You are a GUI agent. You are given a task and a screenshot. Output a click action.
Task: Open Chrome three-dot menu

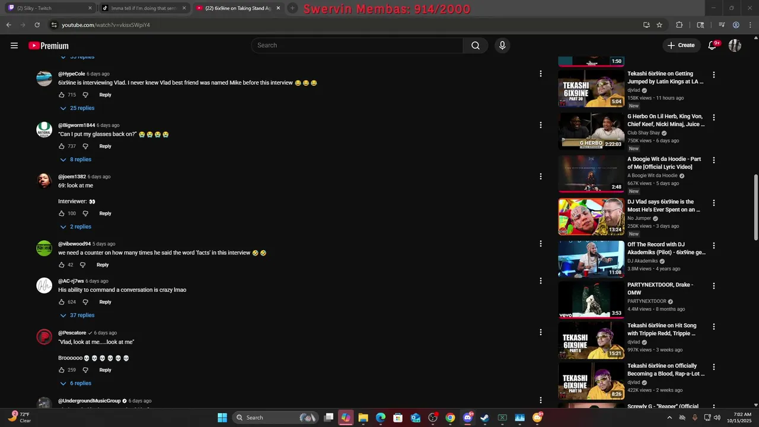tap(750, 25)
